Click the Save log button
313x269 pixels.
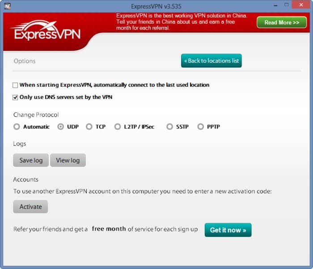coord(31,160)
